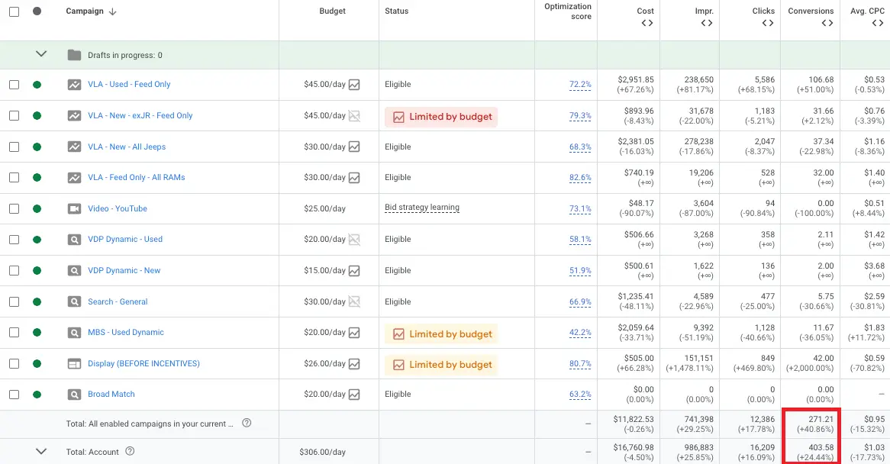Sort by Campaign using the down arrow

[112, 11]
